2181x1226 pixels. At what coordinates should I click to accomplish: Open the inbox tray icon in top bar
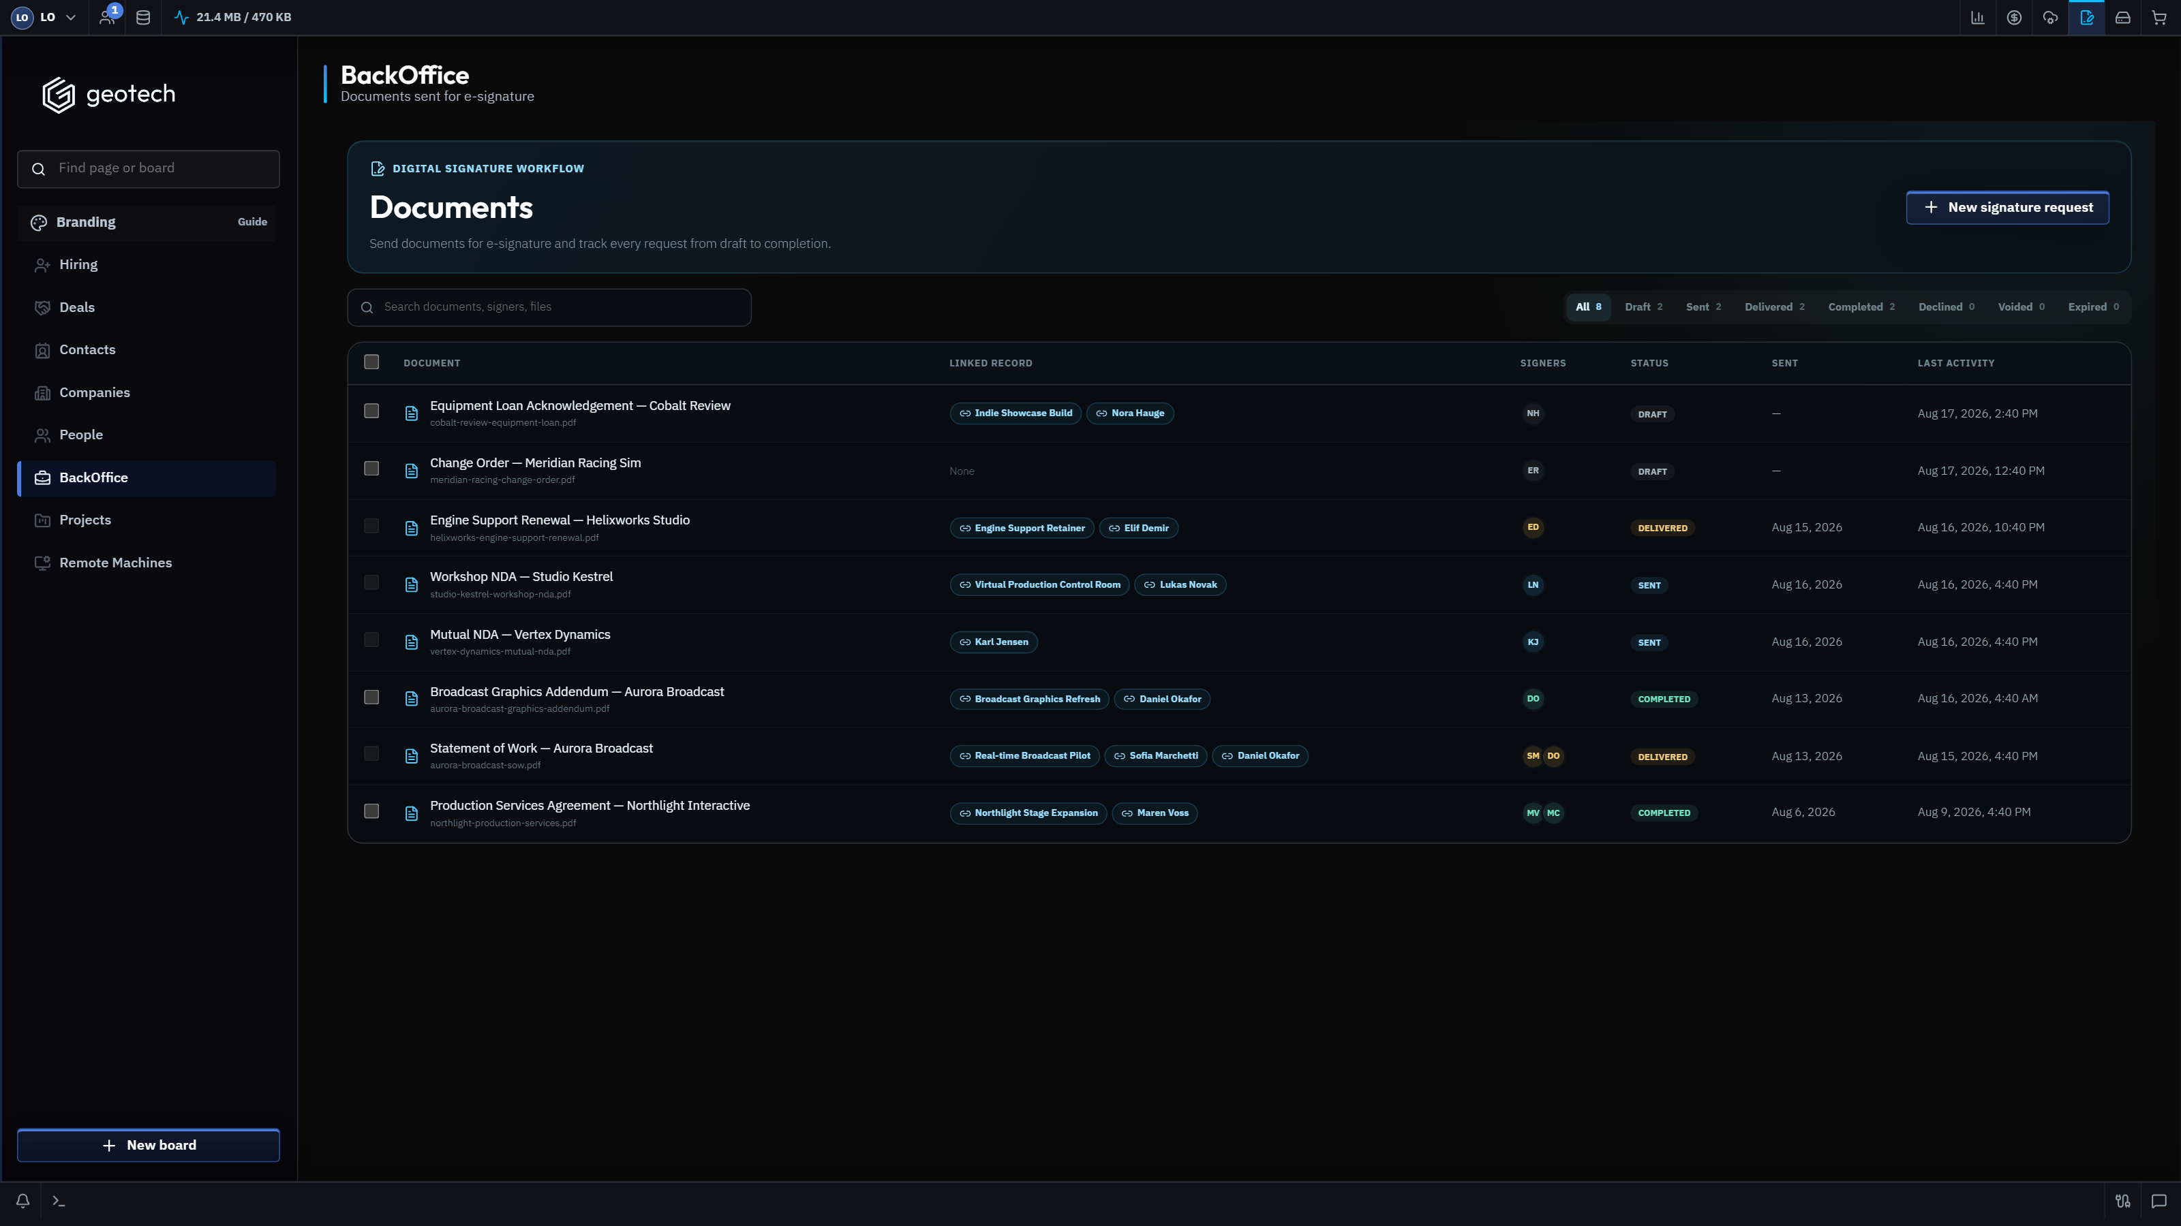coord(2122,17)
